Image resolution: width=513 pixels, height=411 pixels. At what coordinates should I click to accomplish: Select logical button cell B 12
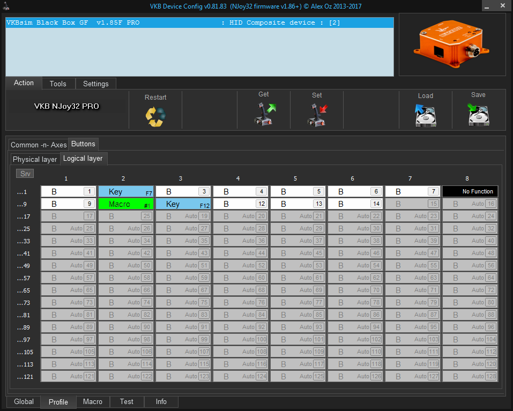241,204
